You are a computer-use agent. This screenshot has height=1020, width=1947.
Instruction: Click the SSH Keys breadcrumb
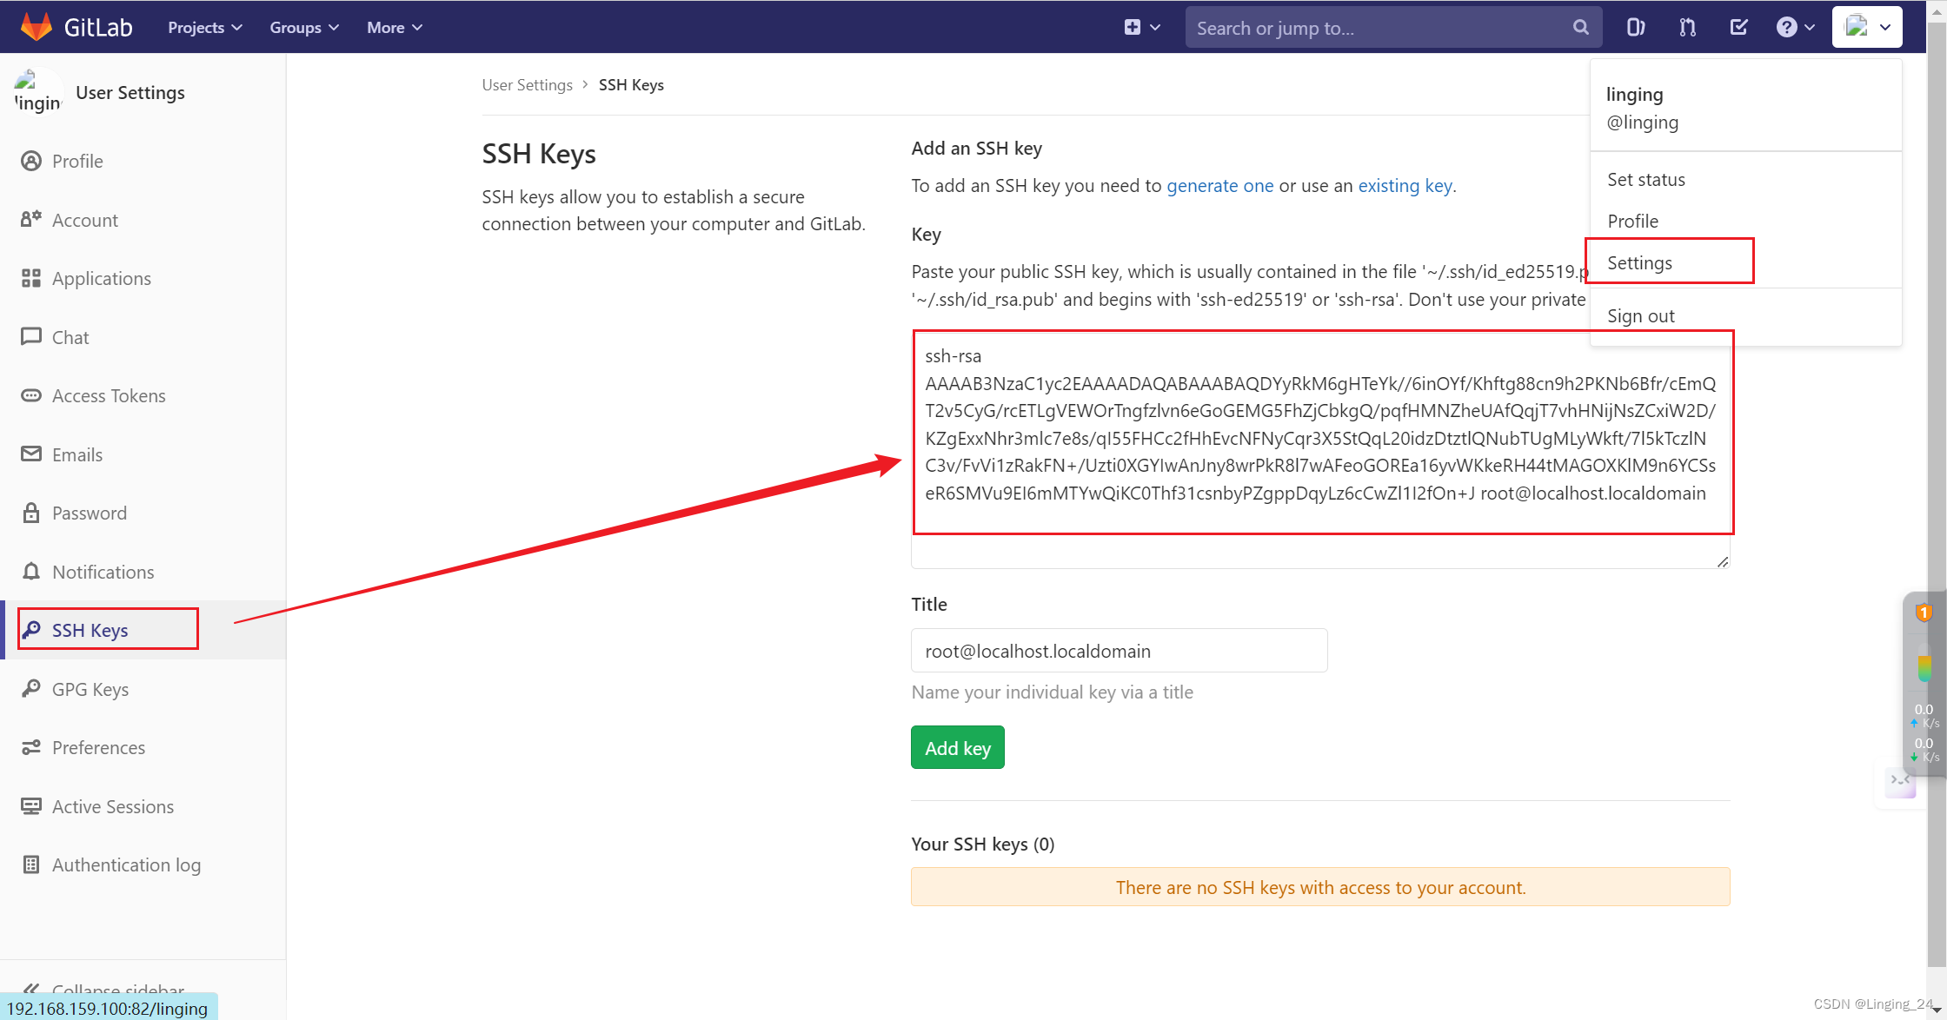631,84
